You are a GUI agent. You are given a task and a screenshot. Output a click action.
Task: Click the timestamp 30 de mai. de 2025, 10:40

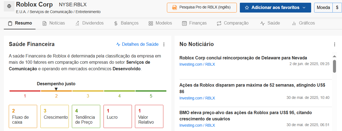tap(308, 98)
